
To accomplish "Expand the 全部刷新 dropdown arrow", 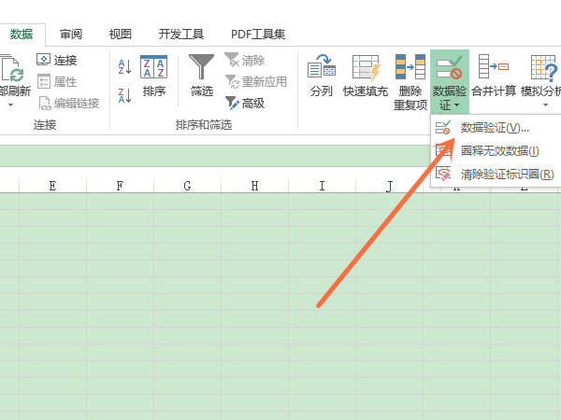I will tap(10, 105).
